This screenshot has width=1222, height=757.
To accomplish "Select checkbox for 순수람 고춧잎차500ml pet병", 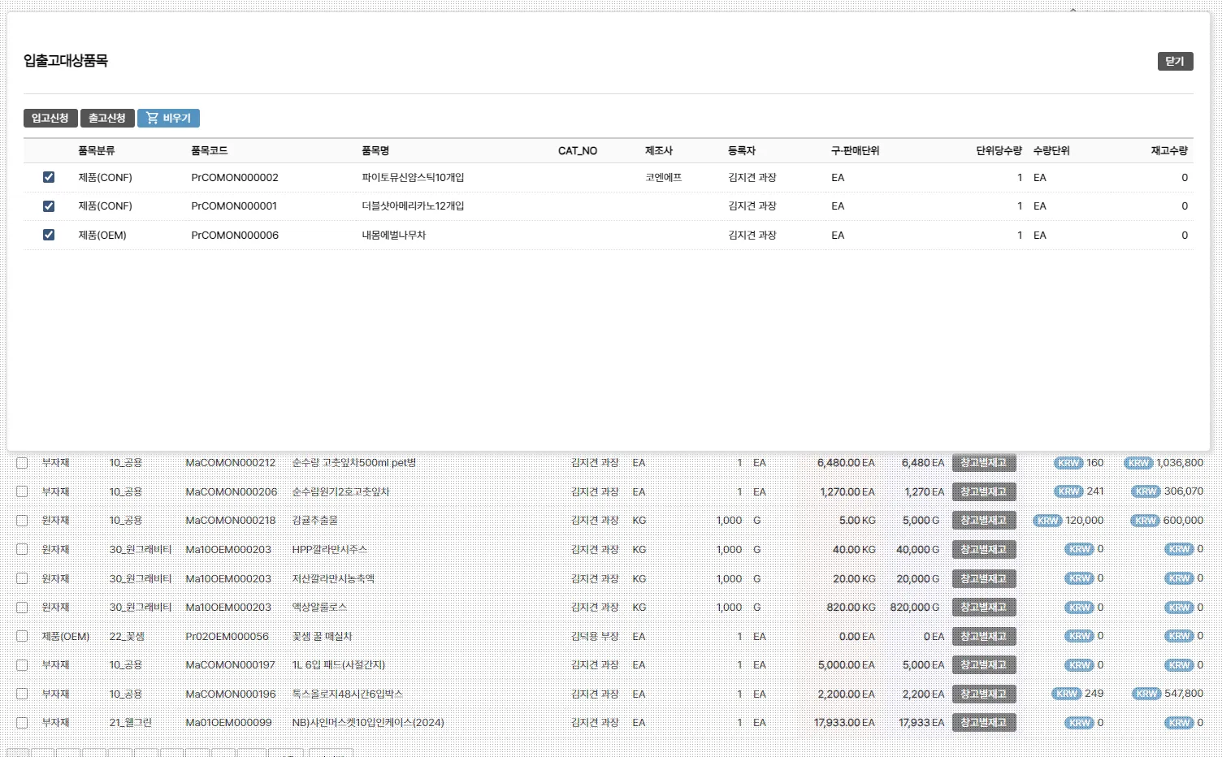I will (22, 463).
